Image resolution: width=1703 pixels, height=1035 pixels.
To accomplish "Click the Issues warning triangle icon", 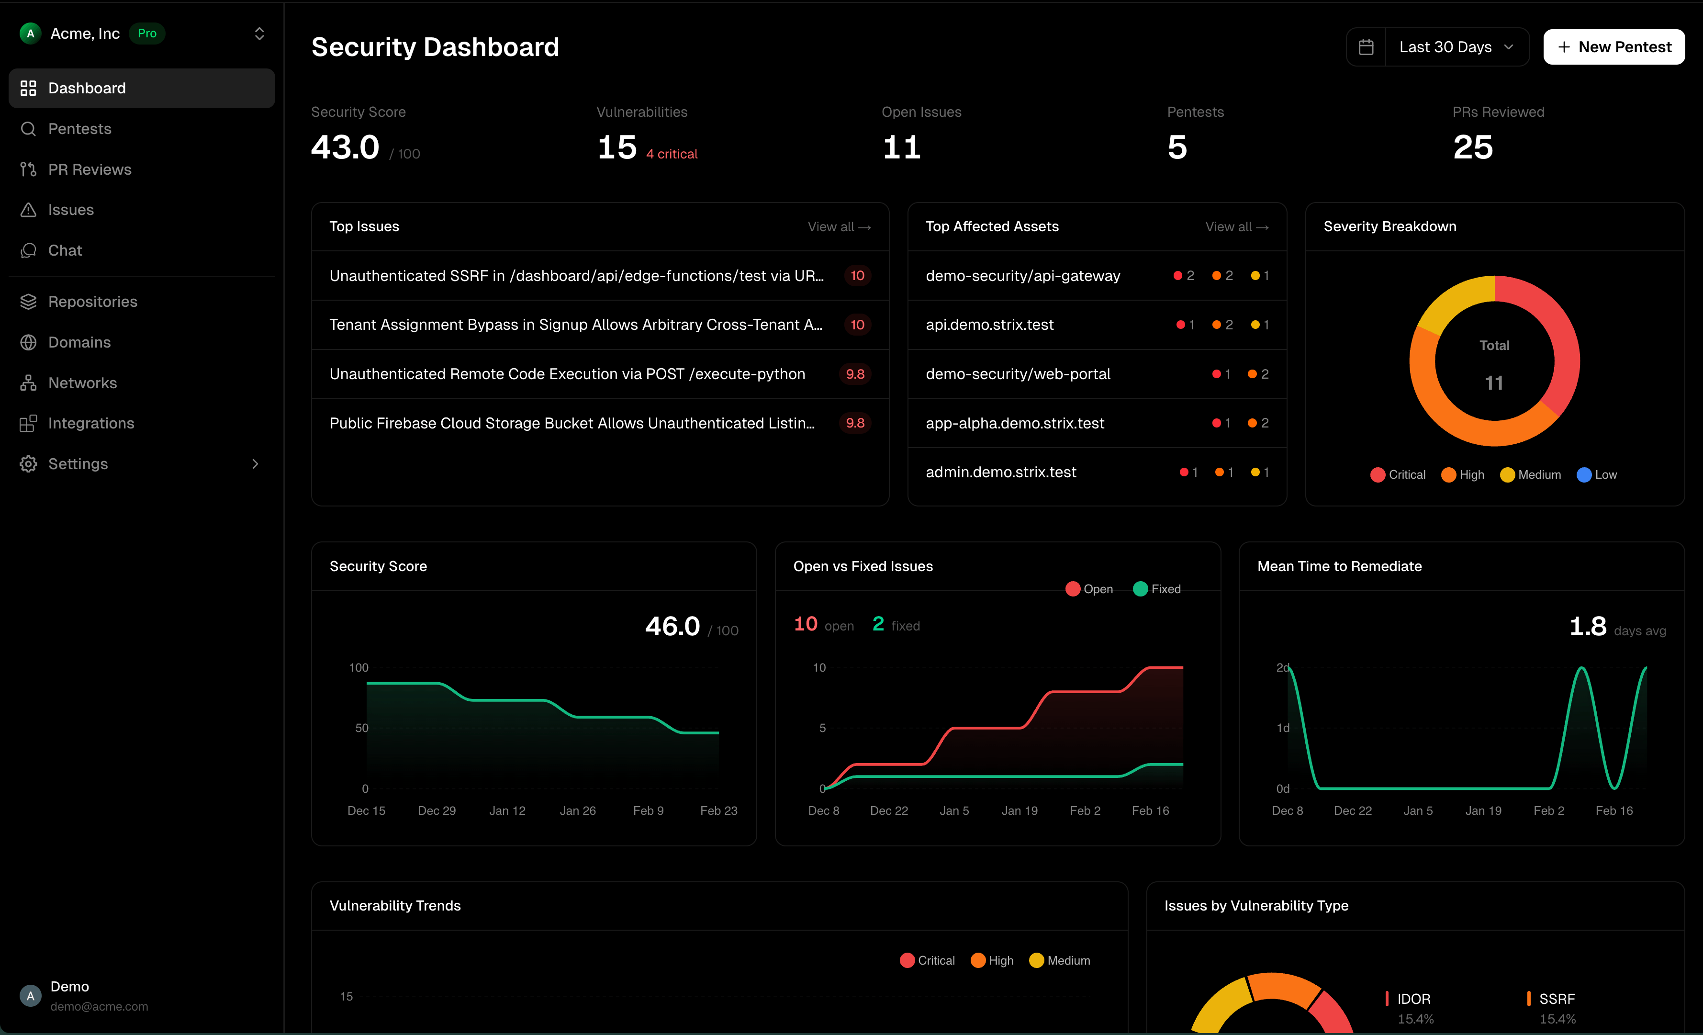I will coord(28,210).
